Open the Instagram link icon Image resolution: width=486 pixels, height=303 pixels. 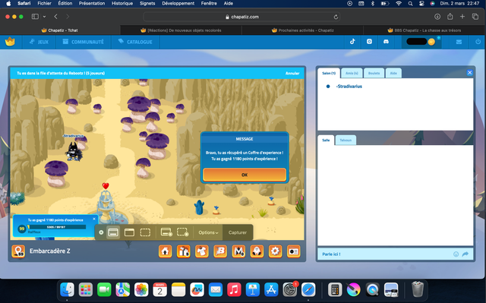pyautogui.click(x=369, y=42)
